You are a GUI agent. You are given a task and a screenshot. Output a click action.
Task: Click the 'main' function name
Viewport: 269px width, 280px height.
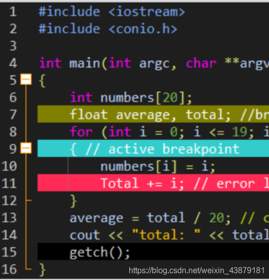click(85, 63)
